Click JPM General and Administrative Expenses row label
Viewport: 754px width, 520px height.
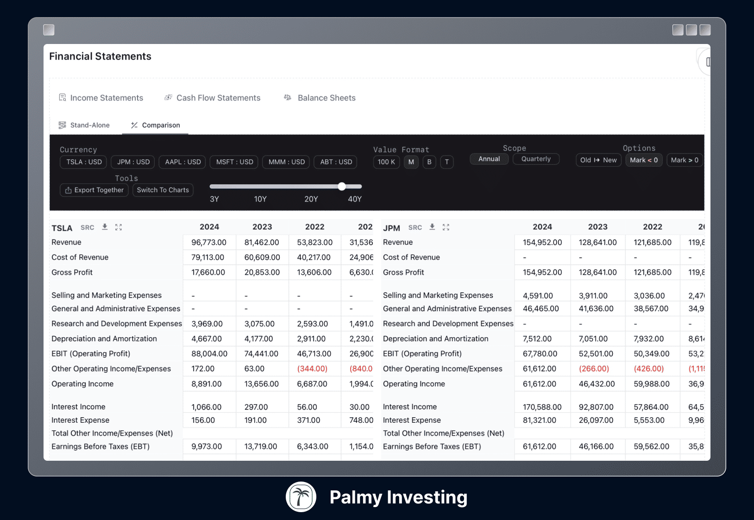coord(447,309)
